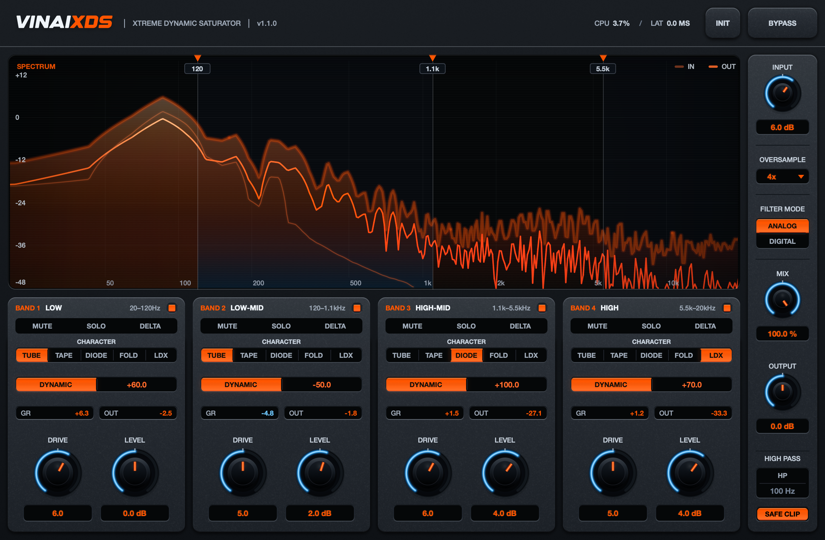Click Band 1 GR readout +6.3
Image resolution: width=825 pixels, height=540 pixels.
(x=55, y=413)
